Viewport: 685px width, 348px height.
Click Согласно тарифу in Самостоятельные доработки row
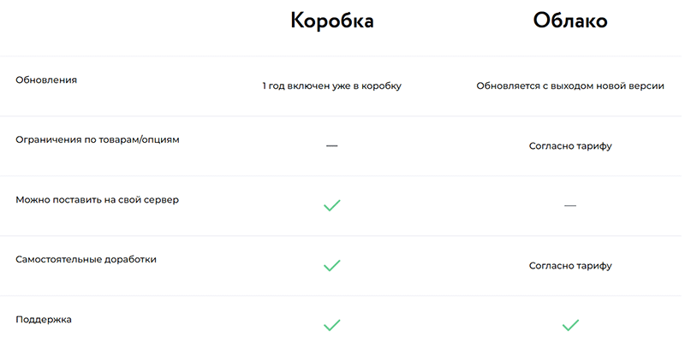coord(570,266)
